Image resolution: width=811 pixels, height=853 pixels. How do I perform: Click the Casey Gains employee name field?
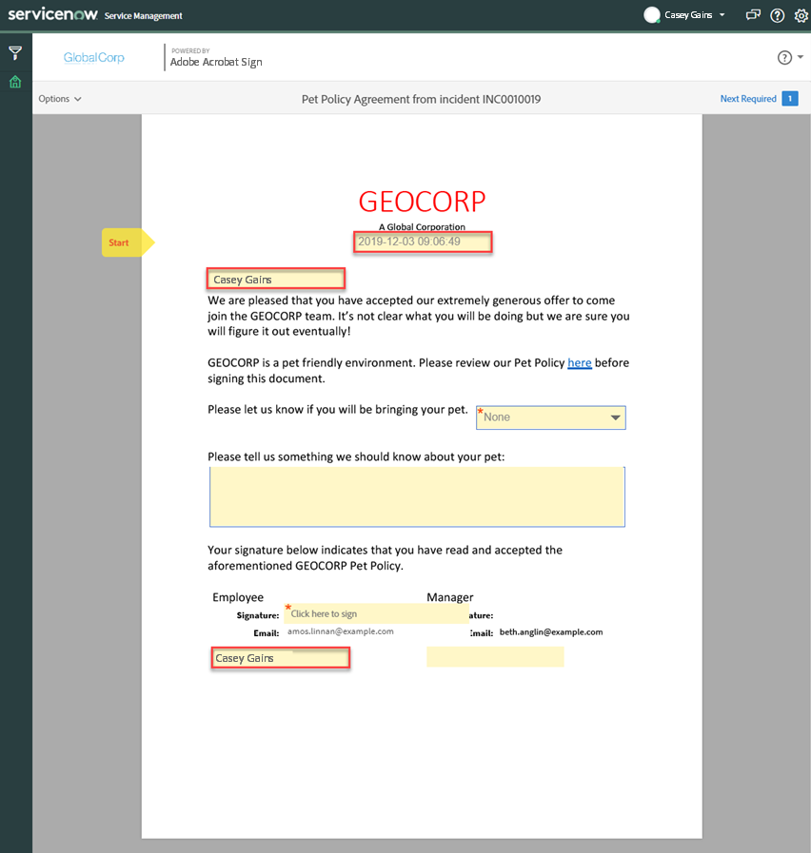tap(280, 657)
